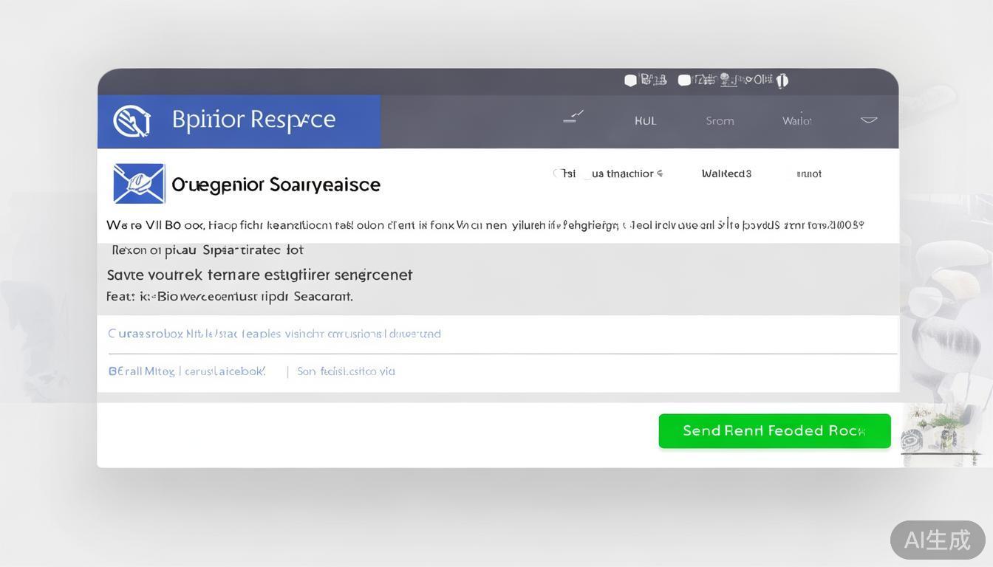Toggle the first white checkbox in top strip
993x567 pixels.
pos(630,80)
